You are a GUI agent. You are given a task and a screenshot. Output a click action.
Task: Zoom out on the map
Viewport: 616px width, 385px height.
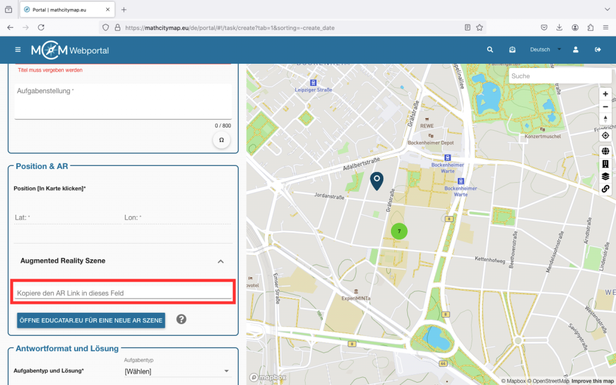(605, 107)
